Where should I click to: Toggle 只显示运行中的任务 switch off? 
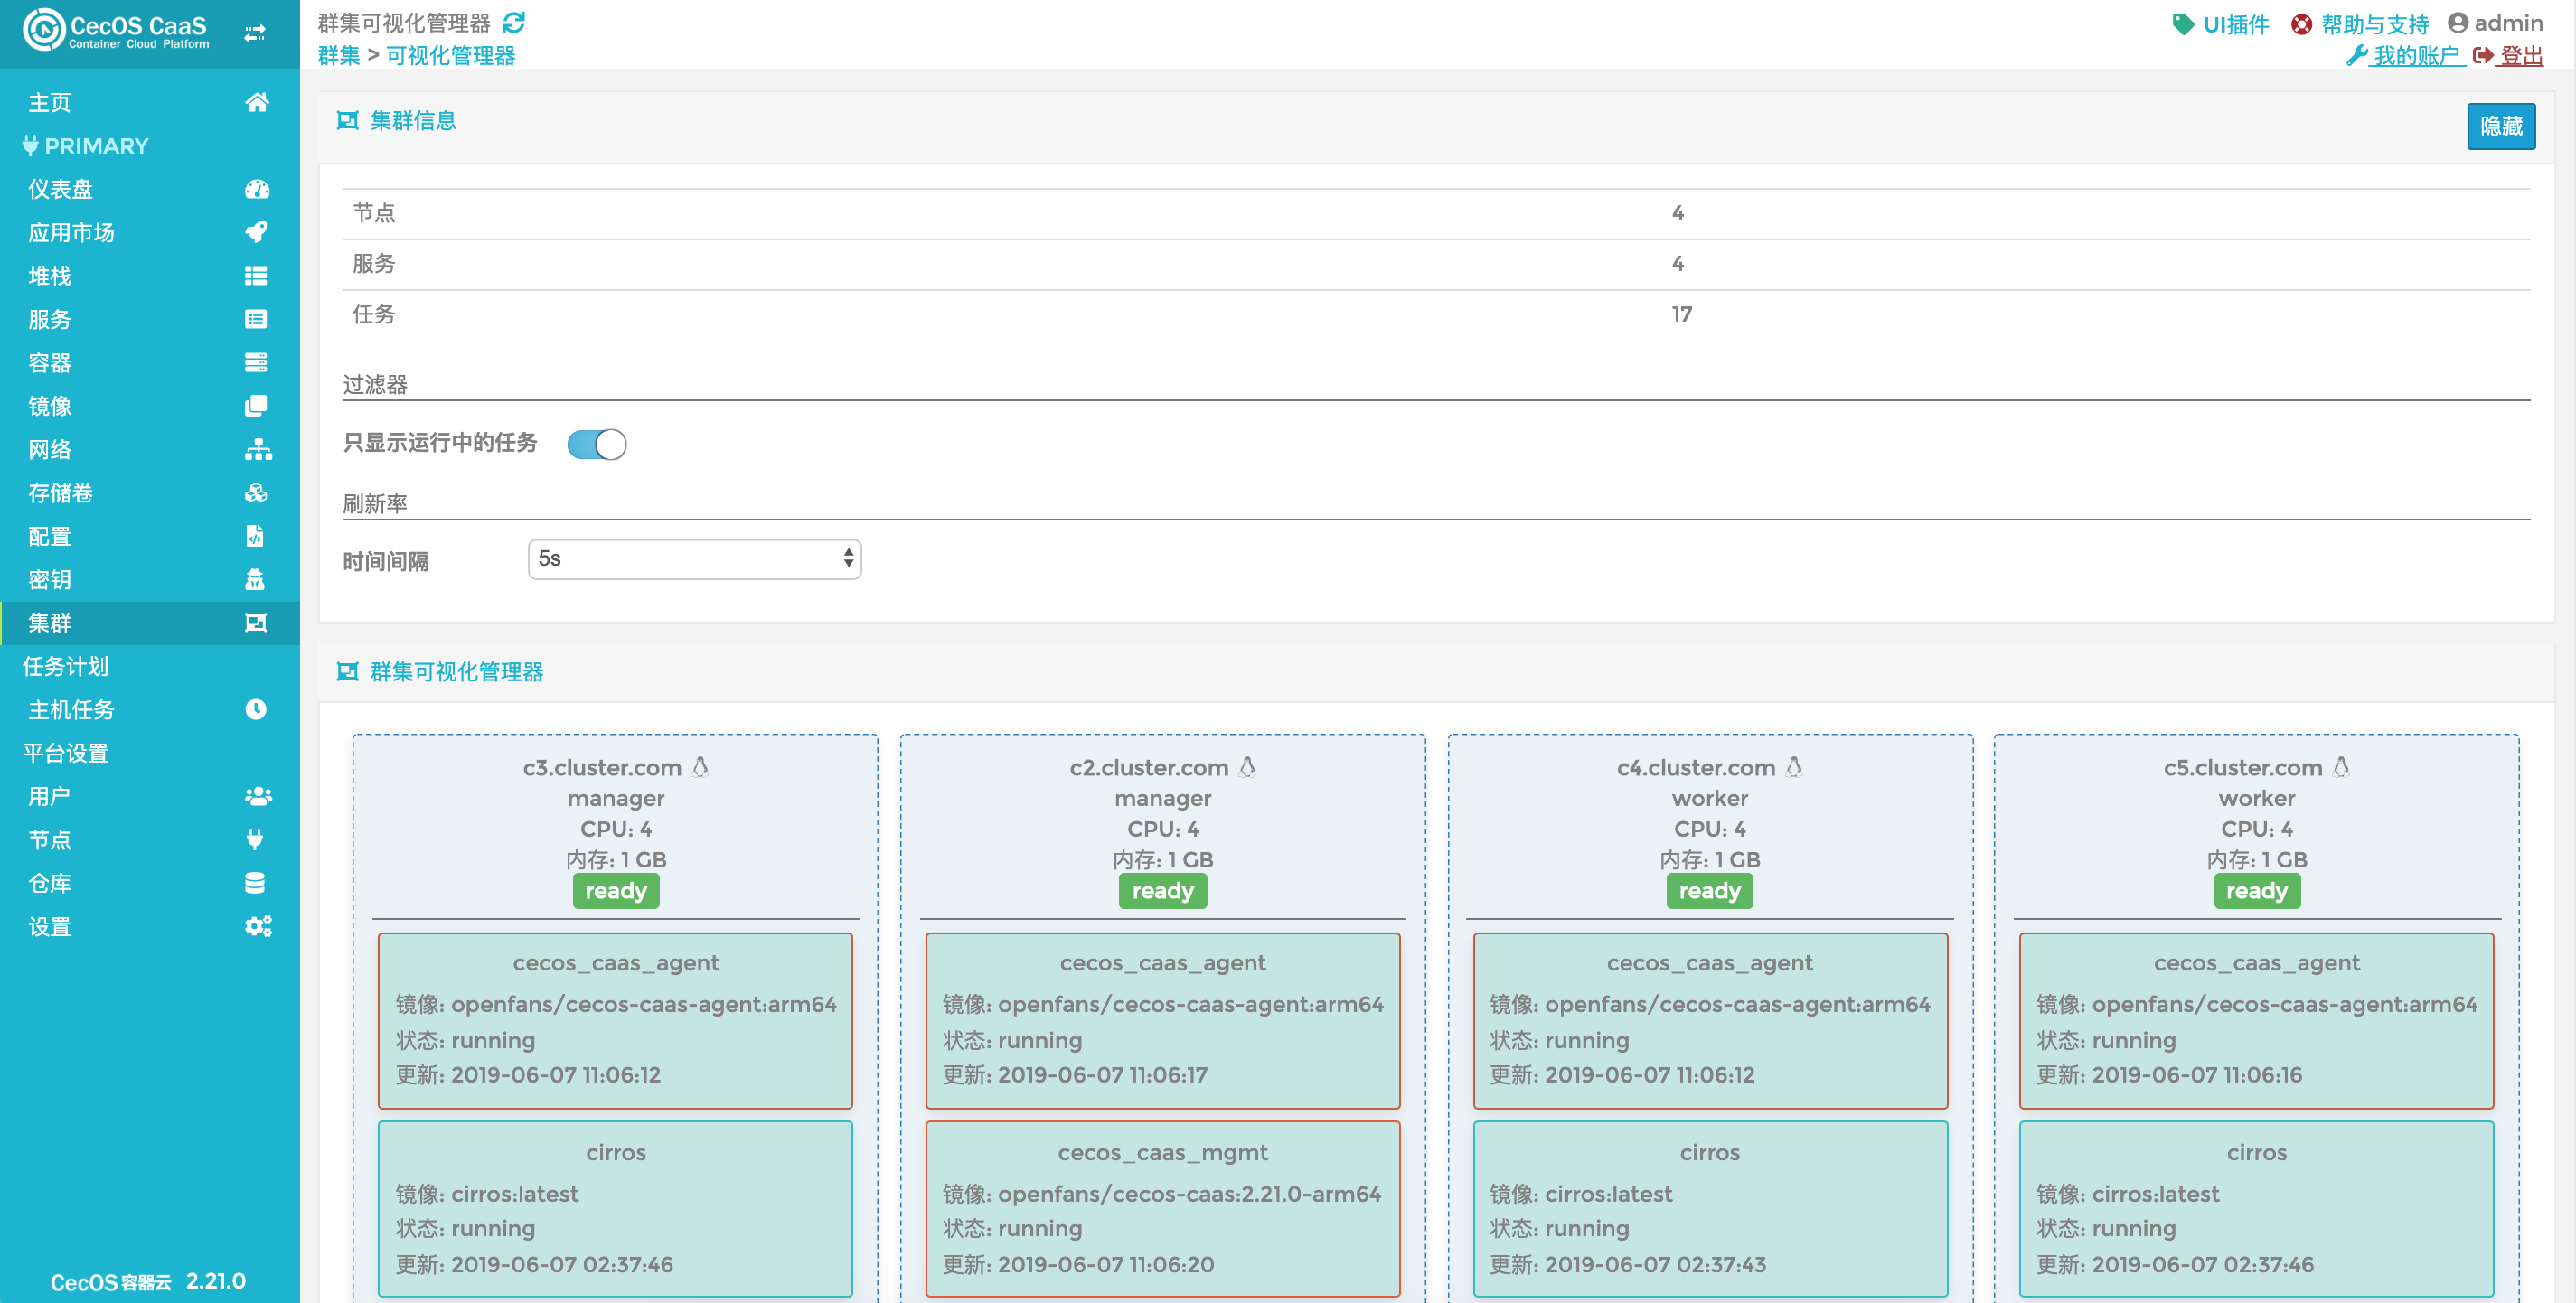(x=597, y=444)
